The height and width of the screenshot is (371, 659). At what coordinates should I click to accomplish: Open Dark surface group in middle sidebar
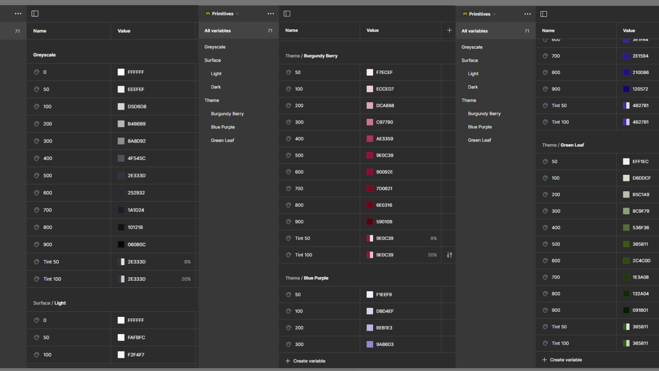pos(216,87)
